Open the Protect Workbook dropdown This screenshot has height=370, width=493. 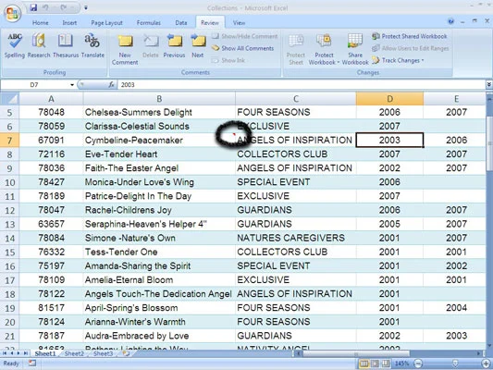point(324,49)
